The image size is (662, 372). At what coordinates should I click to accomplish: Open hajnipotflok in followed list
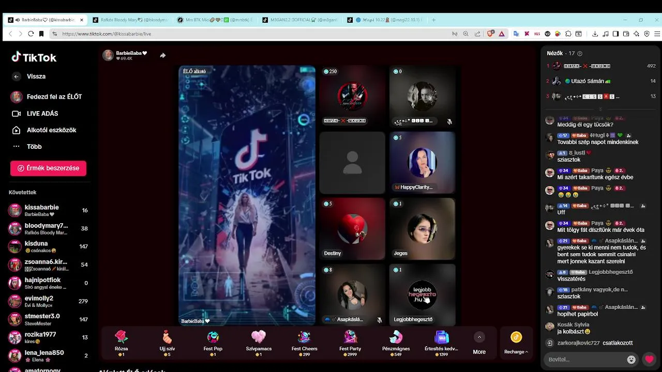click(x=48, y=283)
